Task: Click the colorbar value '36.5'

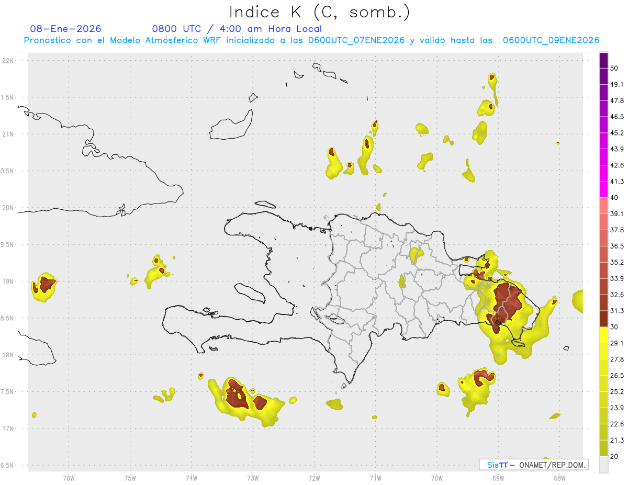Action: (x=617, y=246)
